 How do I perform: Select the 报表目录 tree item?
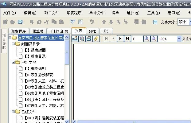(x=35, y=56)
